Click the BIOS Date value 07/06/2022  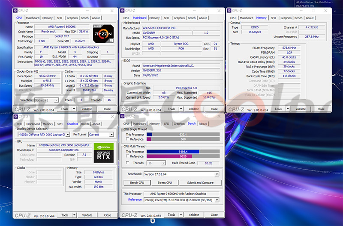[181, 75]
